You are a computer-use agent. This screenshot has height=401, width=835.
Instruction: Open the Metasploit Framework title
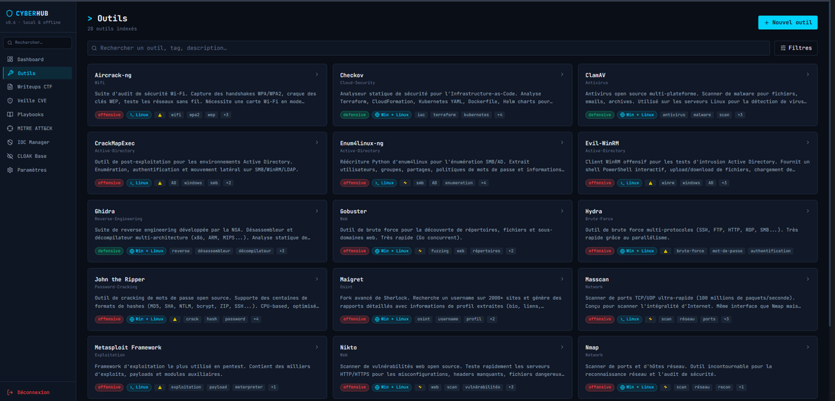[128, 347]
